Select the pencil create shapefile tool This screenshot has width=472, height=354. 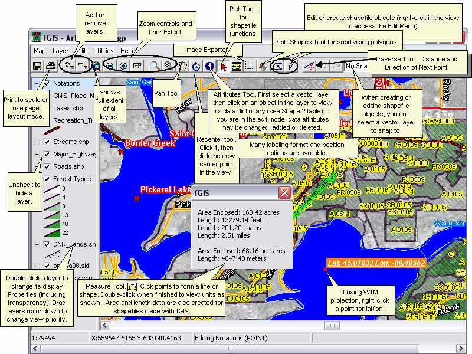[x=291, y=66]
